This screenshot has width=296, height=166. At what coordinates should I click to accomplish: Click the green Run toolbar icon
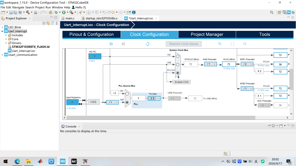[x=64, y=12]
